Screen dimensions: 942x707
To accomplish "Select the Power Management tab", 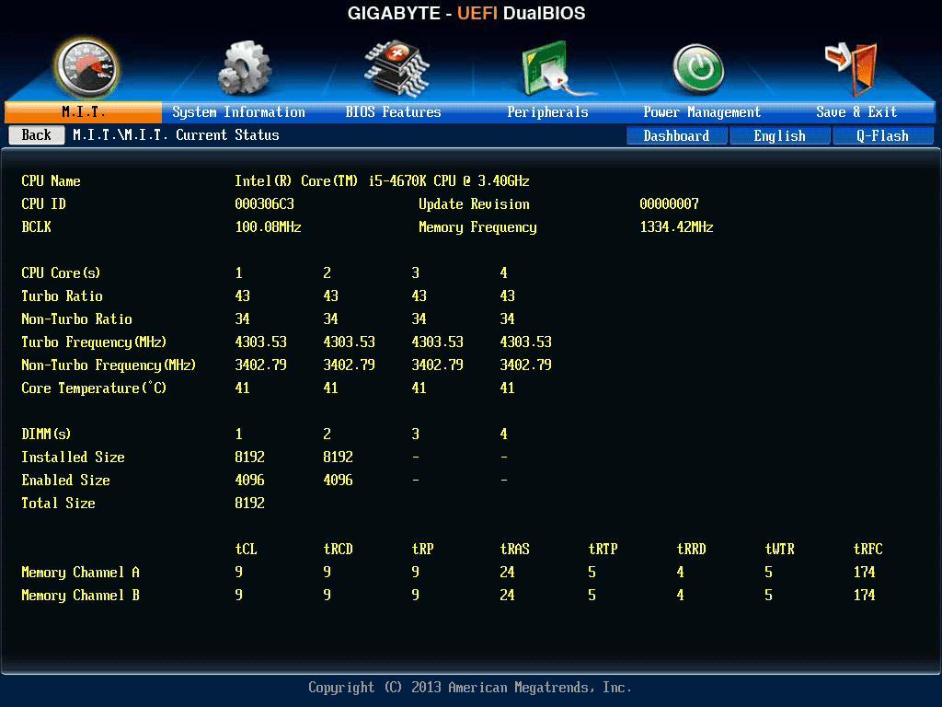I will [x=702, y=111].
